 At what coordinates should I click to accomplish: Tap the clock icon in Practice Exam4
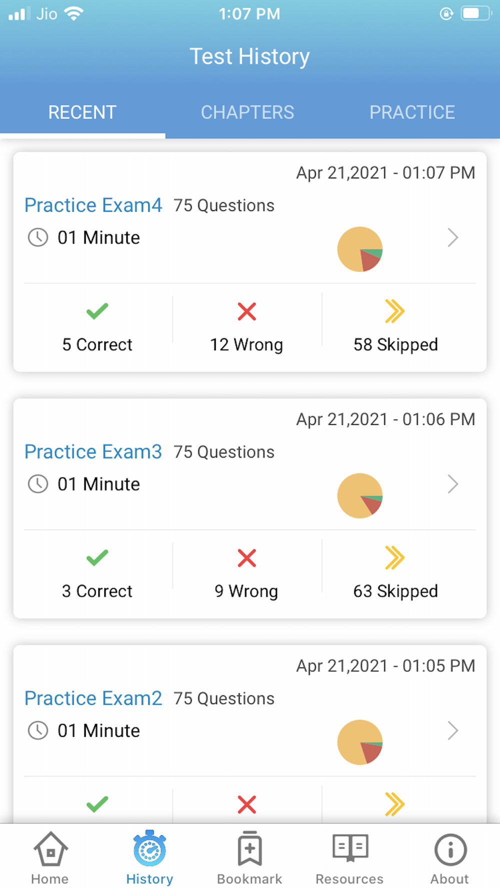click(x=38, y=237)
